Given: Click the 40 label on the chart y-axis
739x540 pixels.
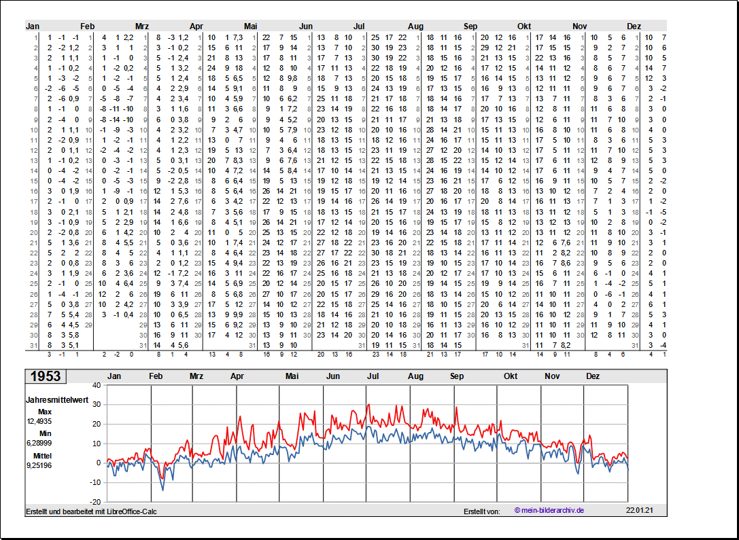Looking at the screenshot, I should coord(97,385).
